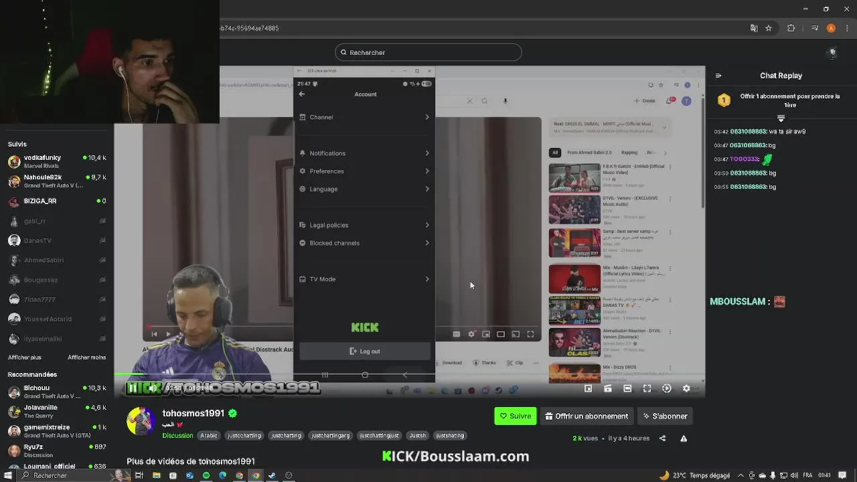Open vodkafunky channel in Suivis sidebar
Viewport: 857px width, 482px height.
click(x=56, y=161)
